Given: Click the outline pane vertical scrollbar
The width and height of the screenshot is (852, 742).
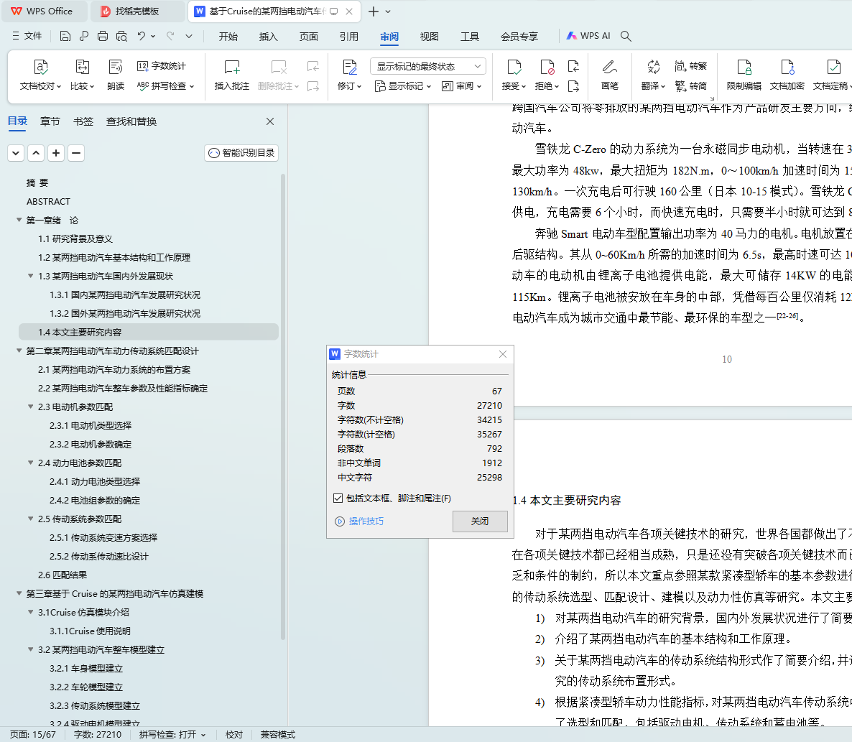Looking at the screenshot, I should tap(282, 407).
